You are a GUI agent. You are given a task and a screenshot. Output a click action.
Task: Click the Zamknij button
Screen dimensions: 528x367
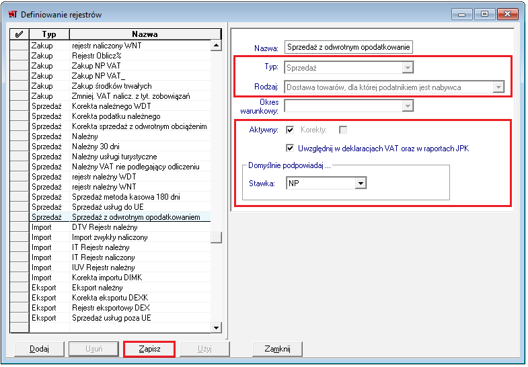tap(278, 349)
